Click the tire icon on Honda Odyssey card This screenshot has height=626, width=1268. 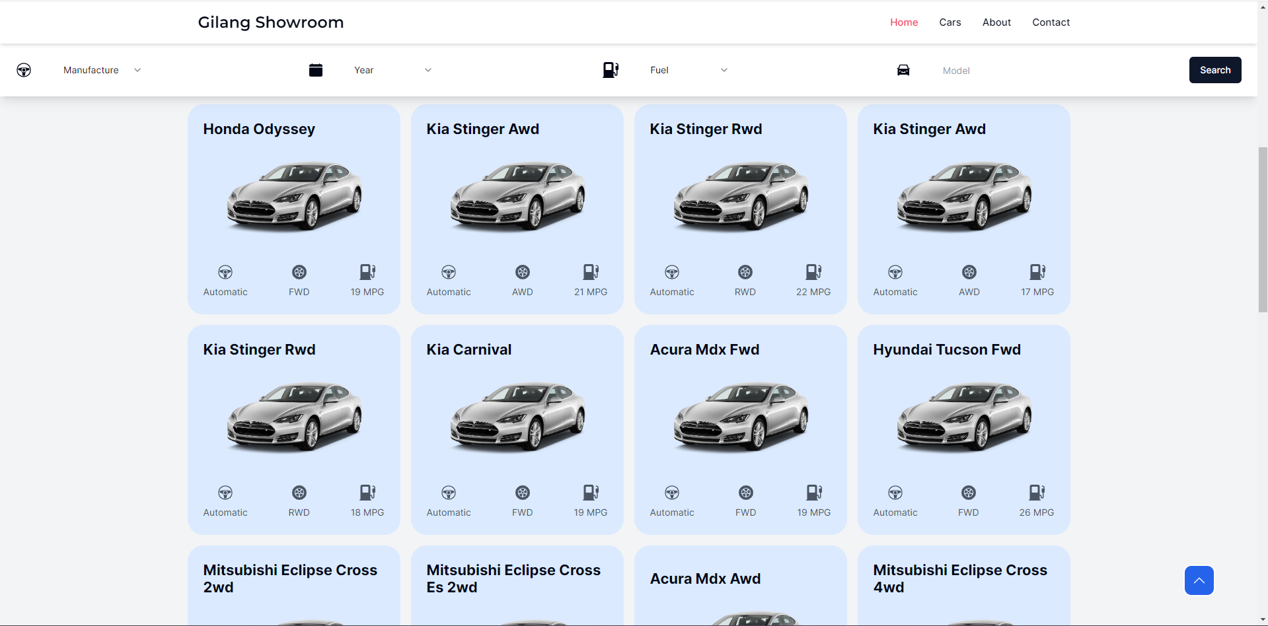pos(299,272)
